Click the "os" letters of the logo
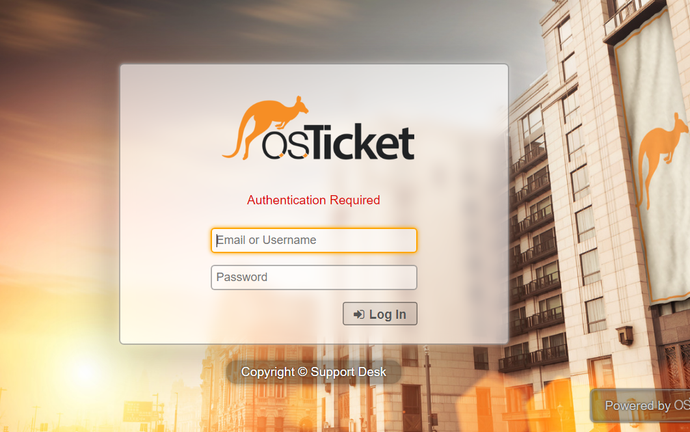690x432 pixels. click(285, 144)
